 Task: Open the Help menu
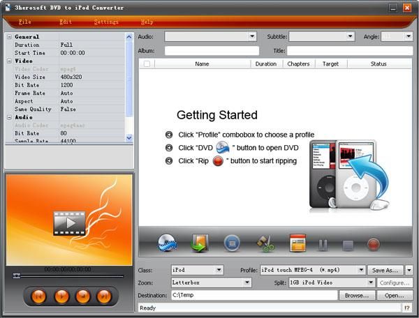(147, 22)
